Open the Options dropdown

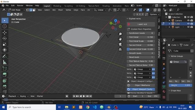(x=154, y=14)
